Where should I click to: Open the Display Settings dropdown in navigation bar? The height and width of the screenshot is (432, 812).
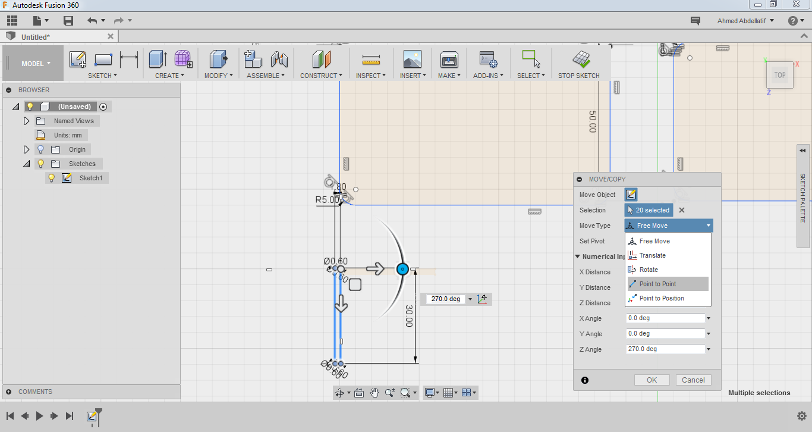click(x=431, y=393)
